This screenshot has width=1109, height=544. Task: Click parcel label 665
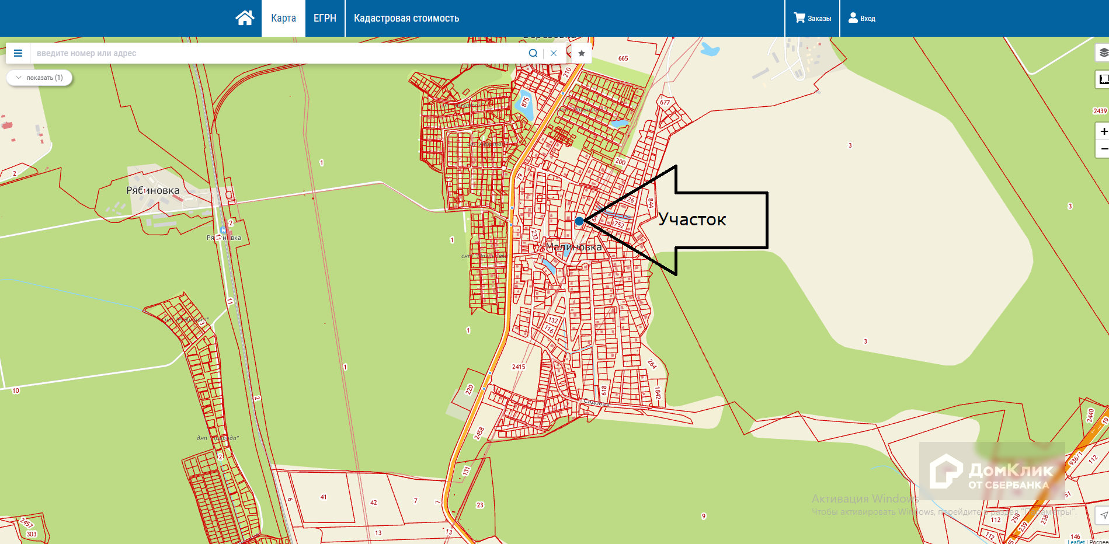pos(623,58)
